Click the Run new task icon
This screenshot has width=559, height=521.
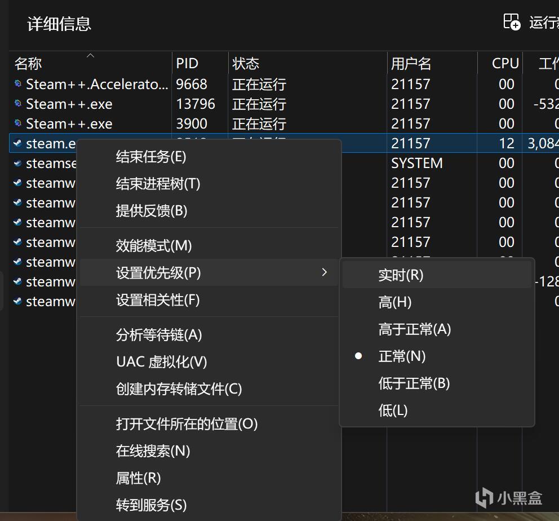512,22
